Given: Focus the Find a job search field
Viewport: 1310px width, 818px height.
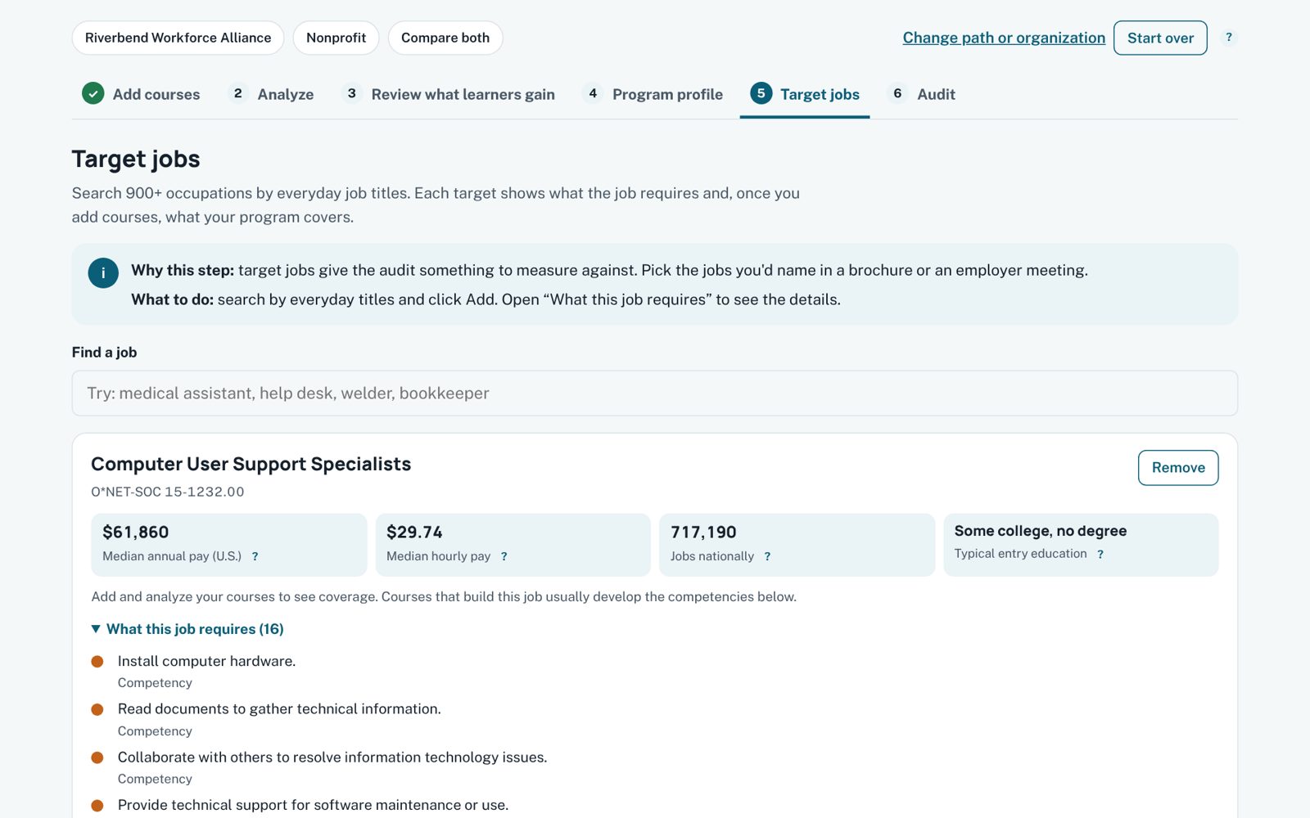Looking at the screenshot, I should [x=655, y=393].
